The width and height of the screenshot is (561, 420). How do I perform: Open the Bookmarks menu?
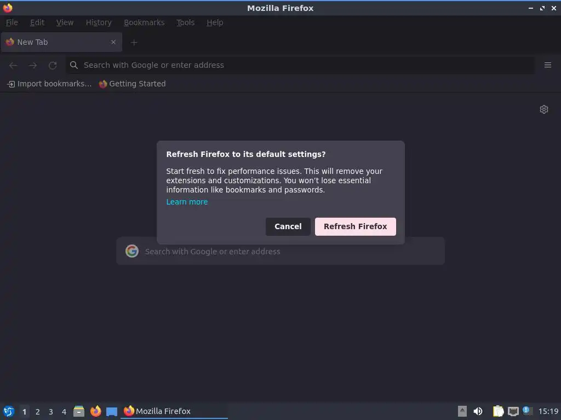pyautogui.click(x=144, y=22)
